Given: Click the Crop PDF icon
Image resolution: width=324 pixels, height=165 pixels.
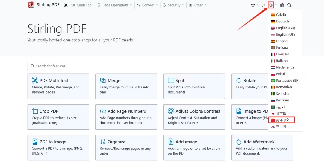Looking at the screenshot, I should [35, 111].
